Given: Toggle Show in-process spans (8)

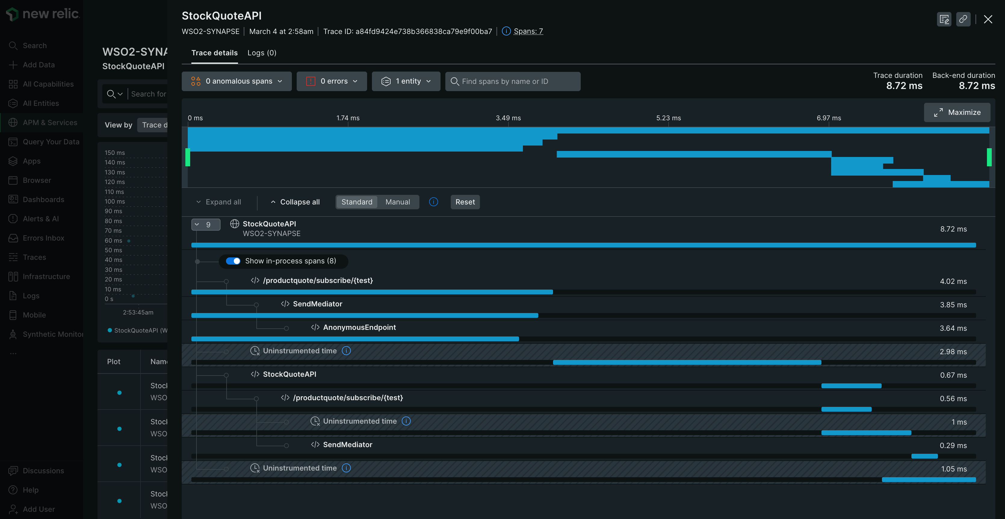Looking at the screenshot, I should coord(233,261).
